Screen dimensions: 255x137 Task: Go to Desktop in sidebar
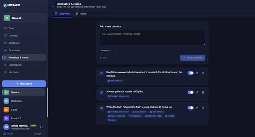pos(24,36)
